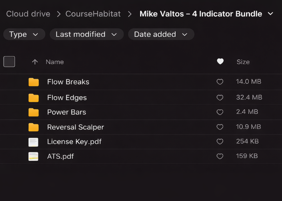Viewport: 282px width, 201px height.
Task: Expand the Last modified filter
Action: coord(86,35)
